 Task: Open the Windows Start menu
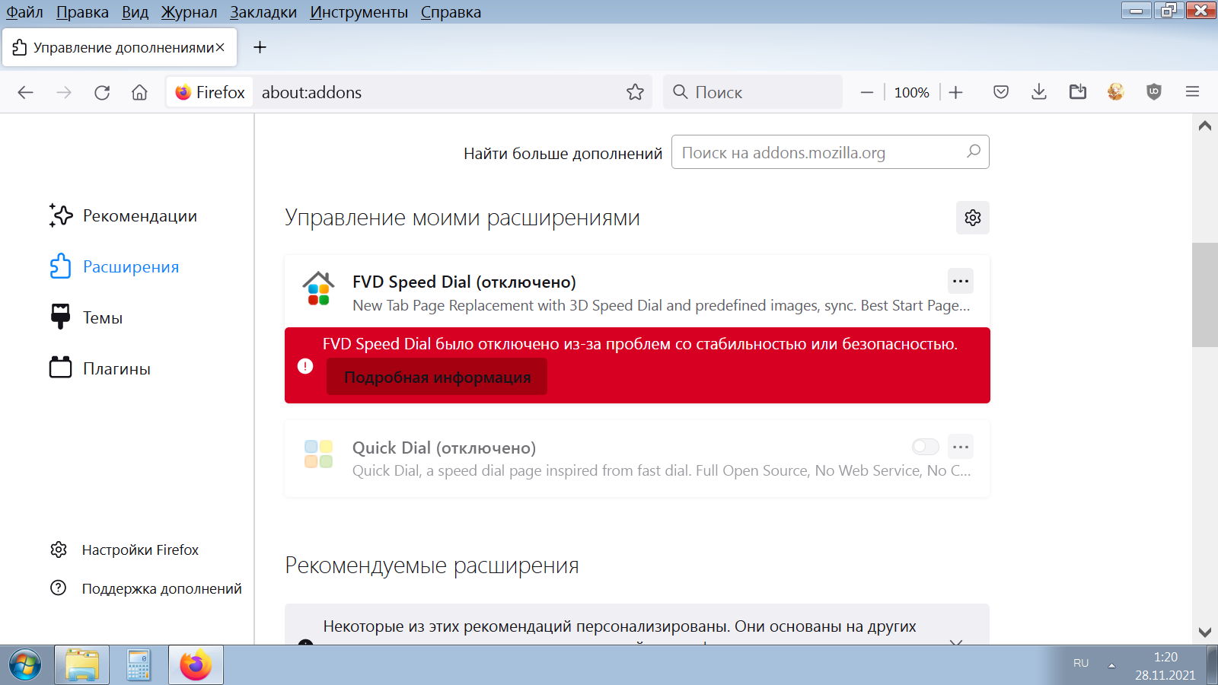click(25, 665)
